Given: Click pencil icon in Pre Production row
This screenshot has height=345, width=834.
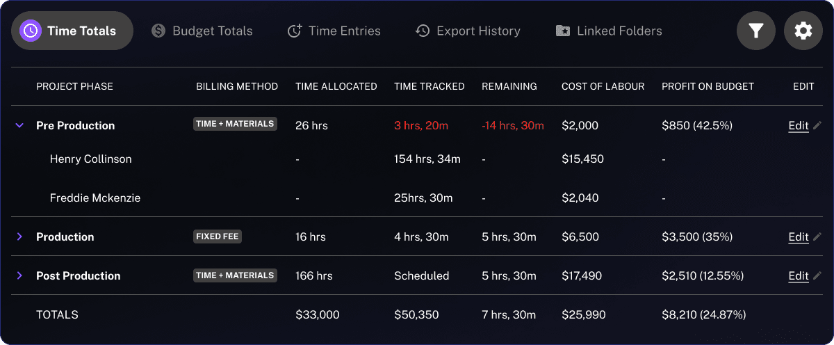Looking at the screenshot, I should 817,125.
